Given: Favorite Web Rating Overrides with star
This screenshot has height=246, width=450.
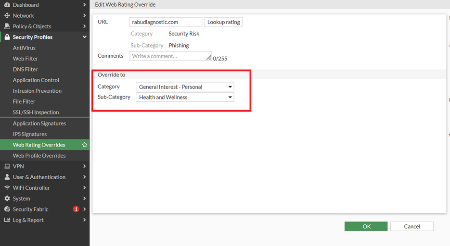Looking at the screenshot, I should [84, 145].
